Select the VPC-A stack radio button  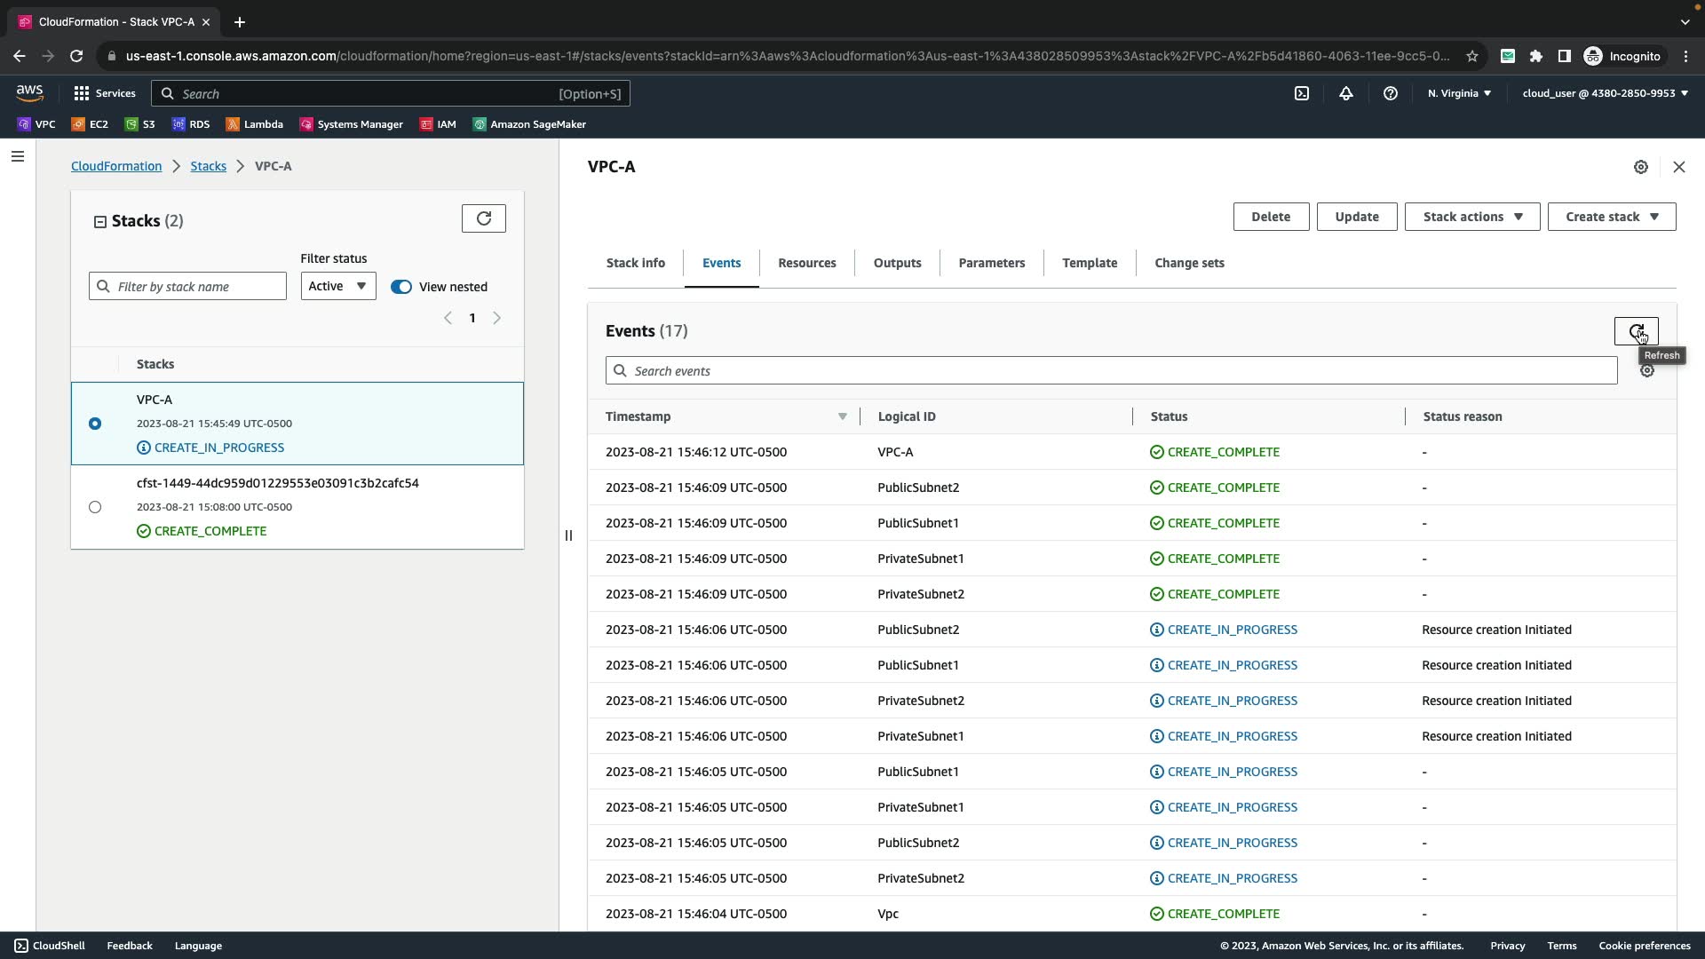(x=95, y=424)
